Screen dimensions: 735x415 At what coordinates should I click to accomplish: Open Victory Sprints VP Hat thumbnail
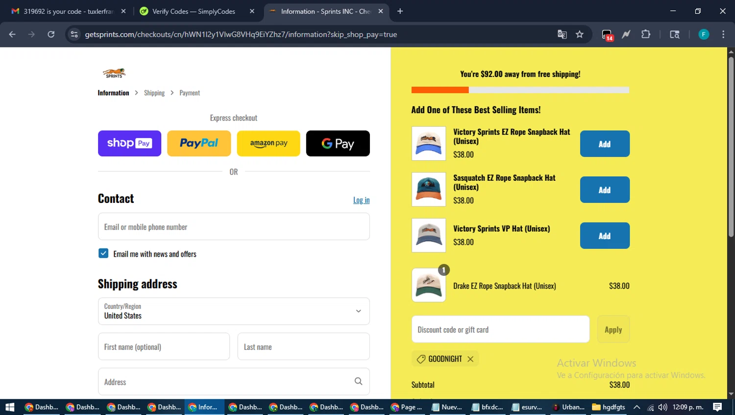click(x=429, y=235)
